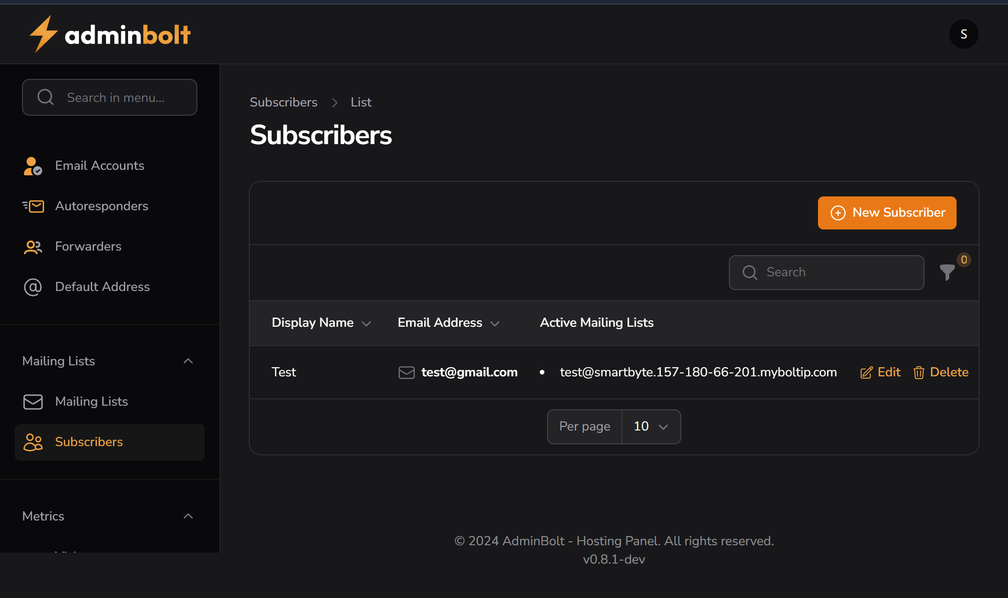Open Autoresponders via its envelope icon
1008x598 pixels.
34,206
